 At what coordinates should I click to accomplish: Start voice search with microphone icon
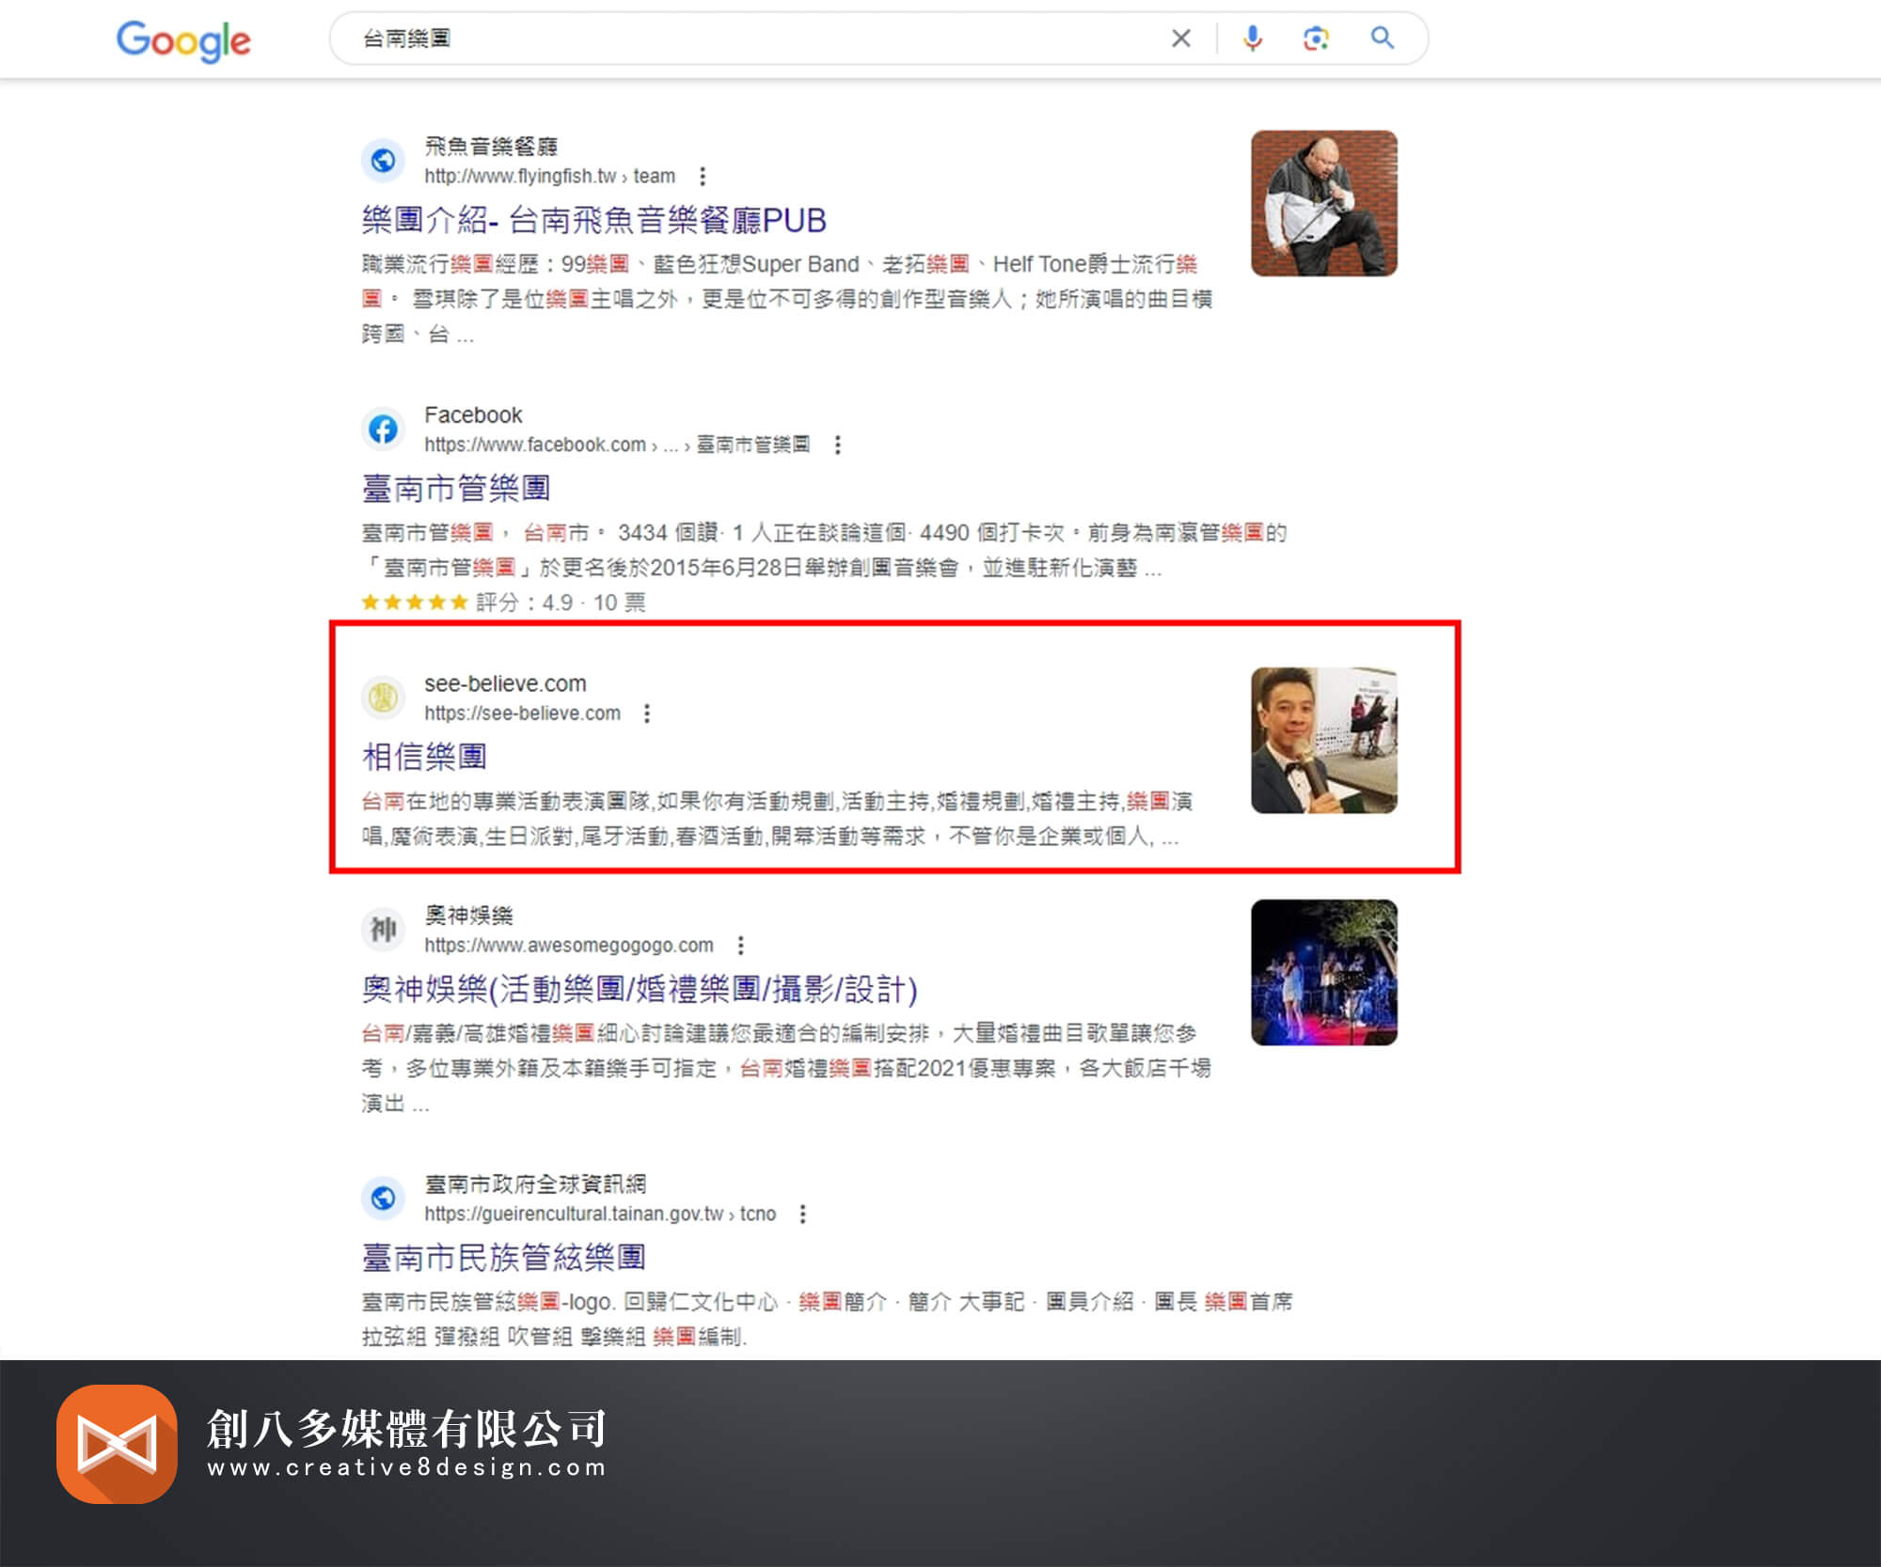(x=1252, y=39)
